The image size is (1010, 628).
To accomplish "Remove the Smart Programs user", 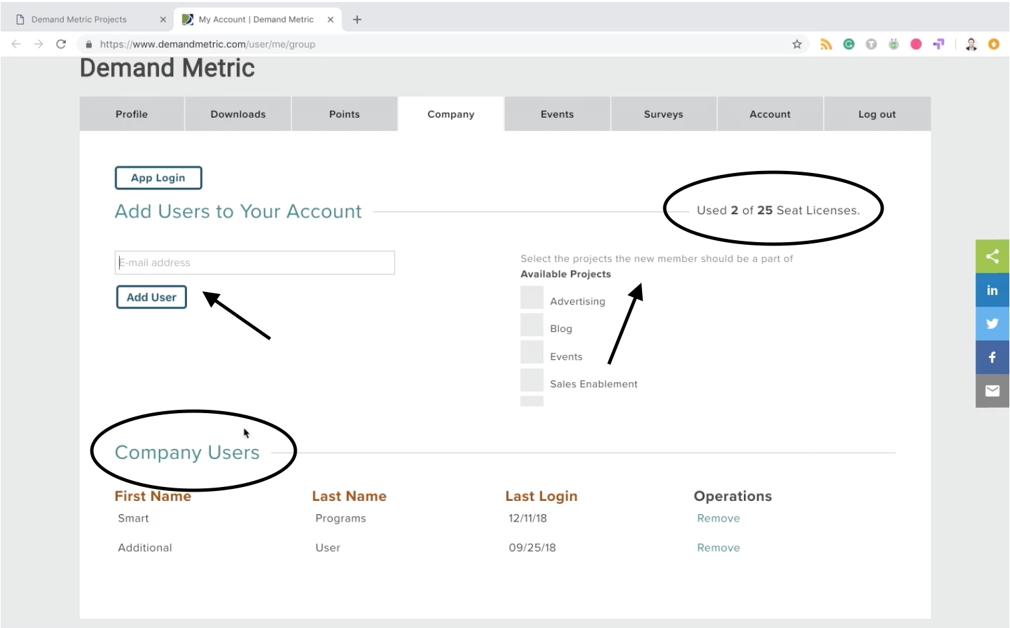I will coord(719,518).
